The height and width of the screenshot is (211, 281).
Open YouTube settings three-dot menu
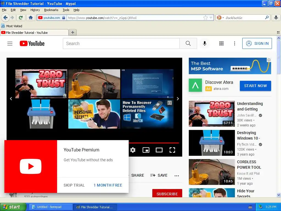234,43
